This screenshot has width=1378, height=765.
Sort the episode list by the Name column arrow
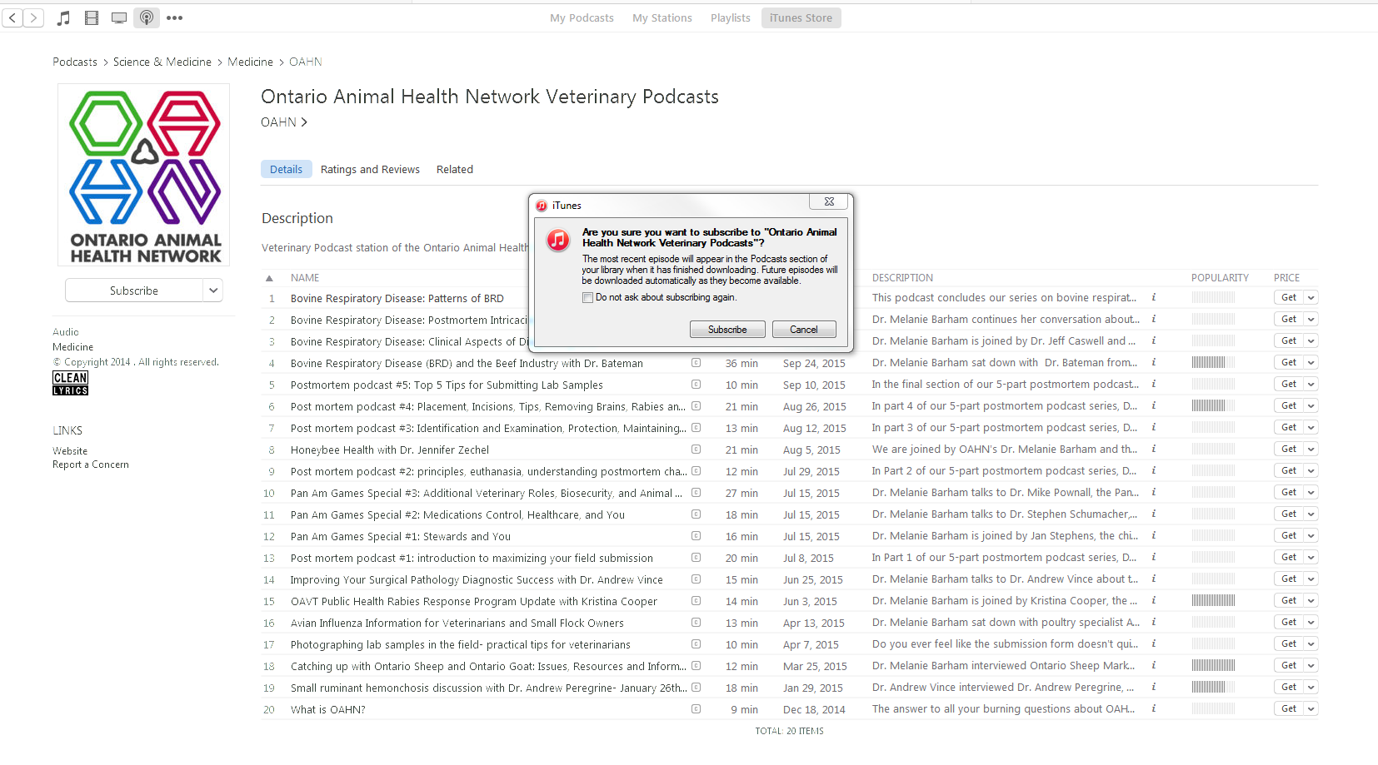pos(269,278)
